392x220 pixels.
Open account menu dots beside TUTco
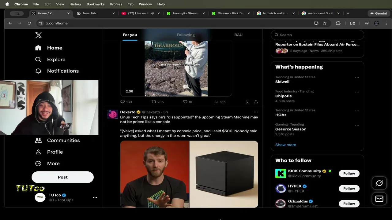[x=95, y=197]
